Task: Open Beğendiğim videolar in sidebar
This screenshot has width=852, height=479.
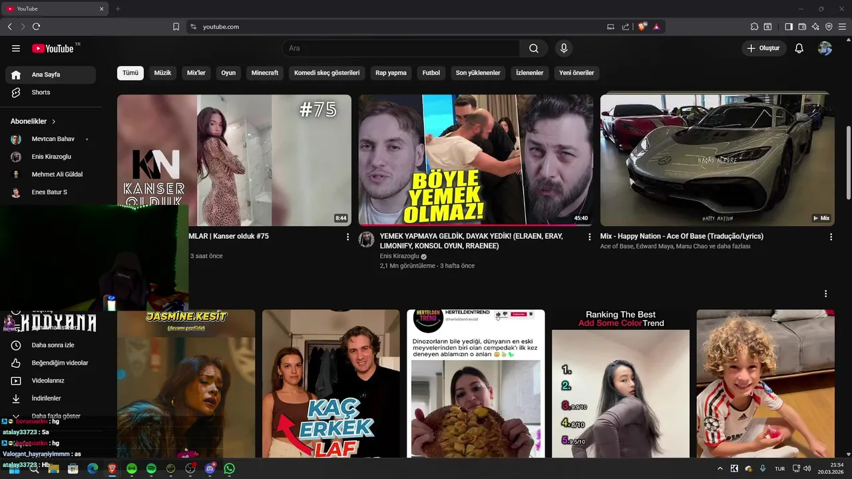Action: [51, 363]
